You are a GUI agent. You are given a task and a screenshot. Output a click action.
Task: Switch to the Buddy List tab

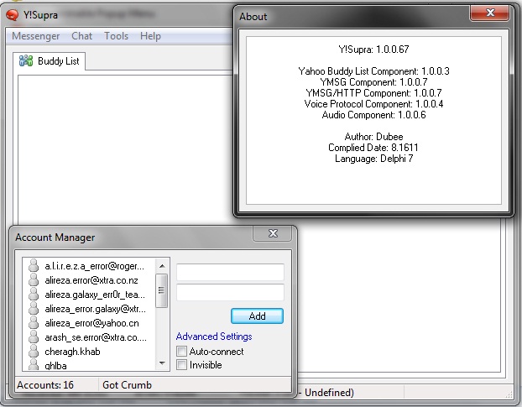tap(50, 61)
